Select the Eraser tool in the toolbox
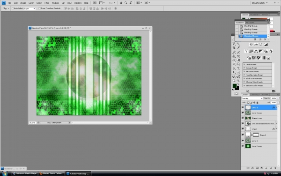The image size is (281, 176). coord(234,60)
